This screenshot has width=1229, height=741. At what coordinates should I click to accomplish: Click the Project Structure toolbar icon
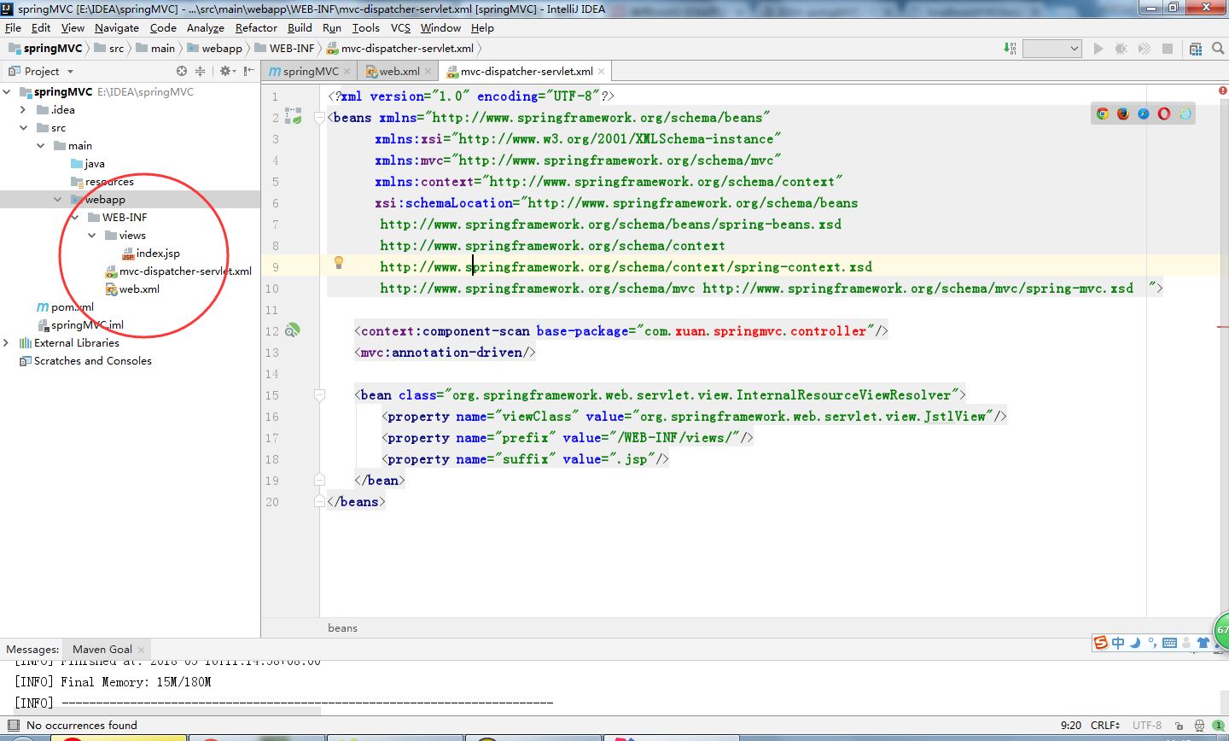pyautogui.click(x=1196, y=49)
